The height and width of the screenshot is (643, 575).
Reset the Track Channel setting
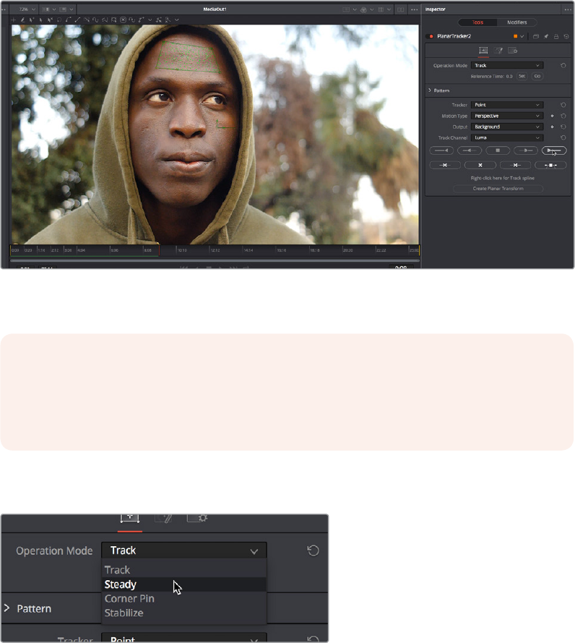(x=563, y=137)
